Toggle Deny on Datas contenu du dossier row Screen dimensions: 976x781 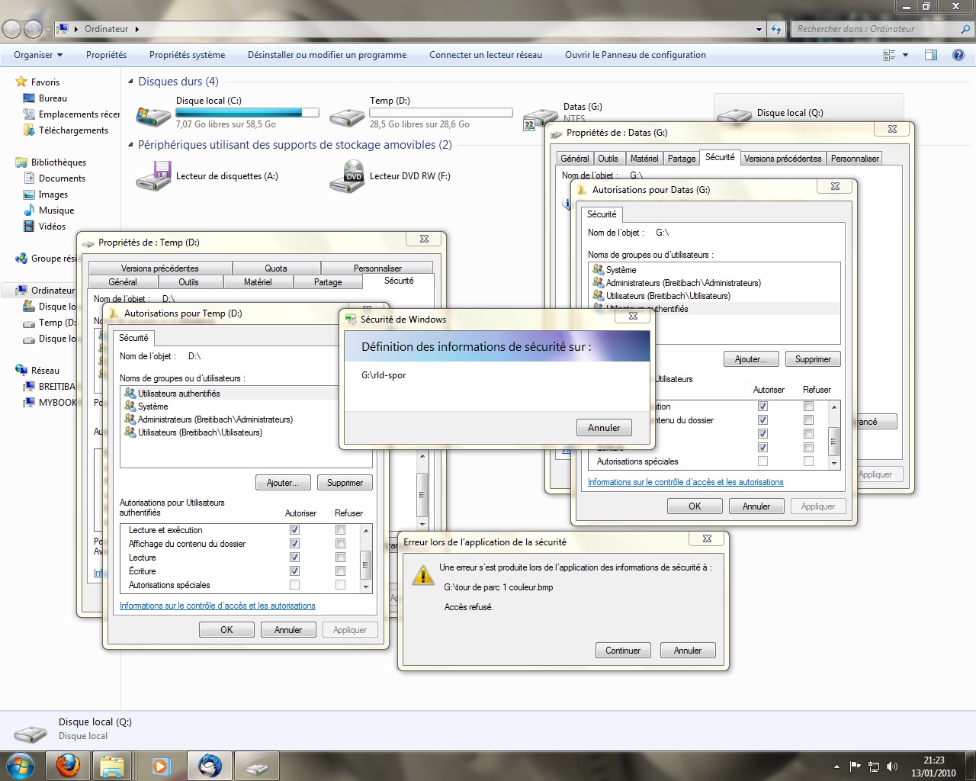point(808,420)
